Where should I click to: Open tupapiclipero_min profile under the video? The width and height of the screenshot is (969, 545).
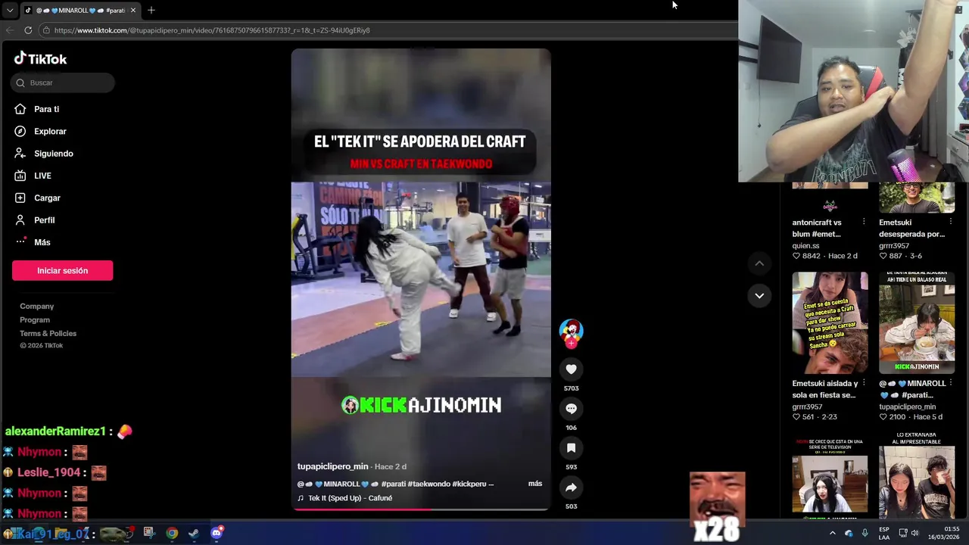click(x=332, y=466)
